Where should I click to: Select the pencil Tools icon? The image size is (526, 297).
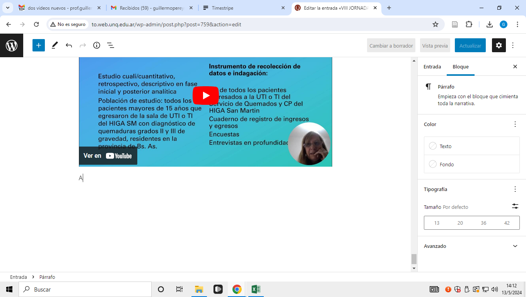coord(55,45)
